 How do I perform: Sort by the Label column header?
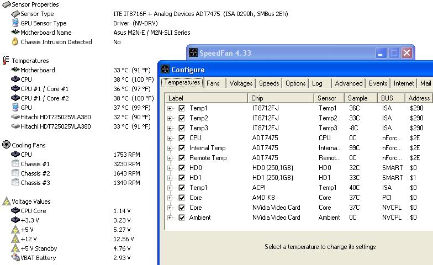[x=206, y=98]
